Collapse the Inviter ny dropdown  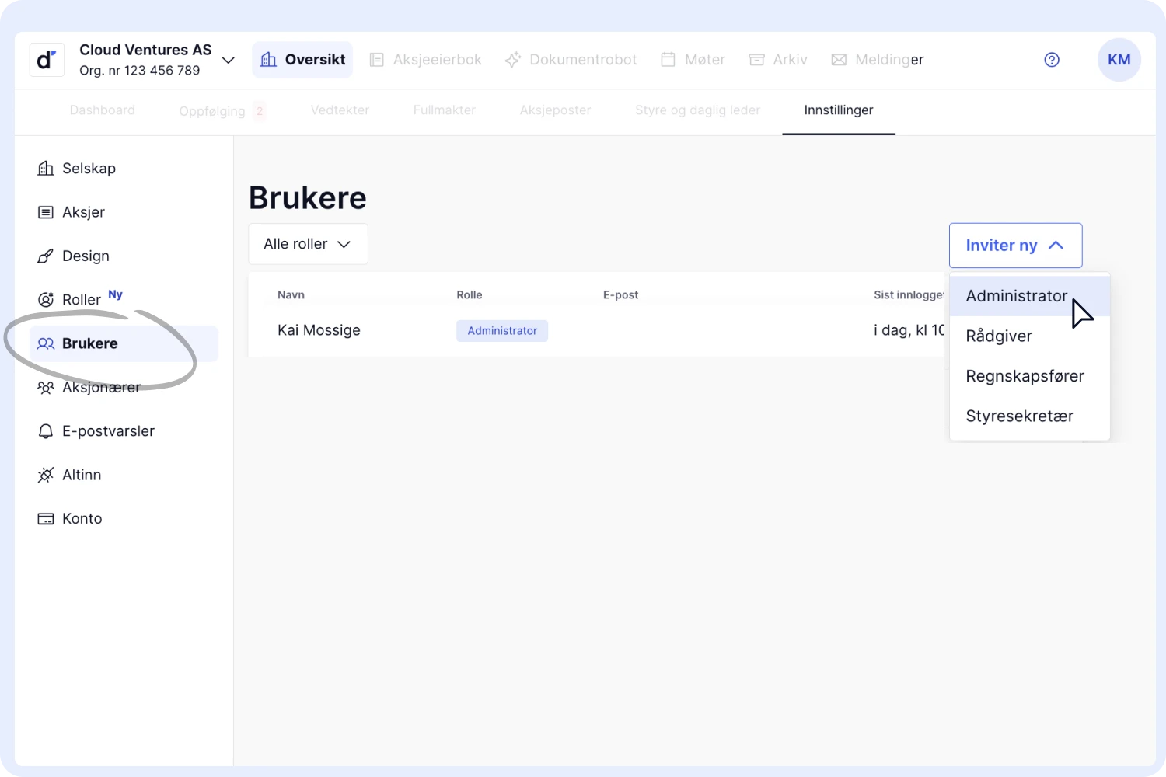[1015, 246]
